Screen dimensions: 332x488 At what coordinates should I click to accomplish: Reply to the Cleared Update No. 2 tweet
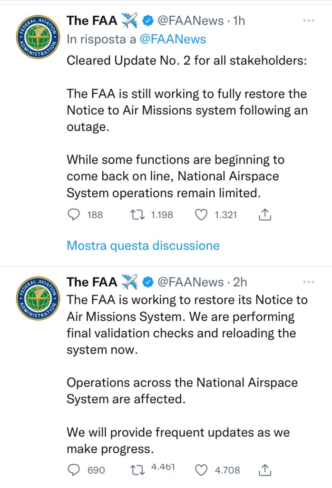tap(74, 215)
